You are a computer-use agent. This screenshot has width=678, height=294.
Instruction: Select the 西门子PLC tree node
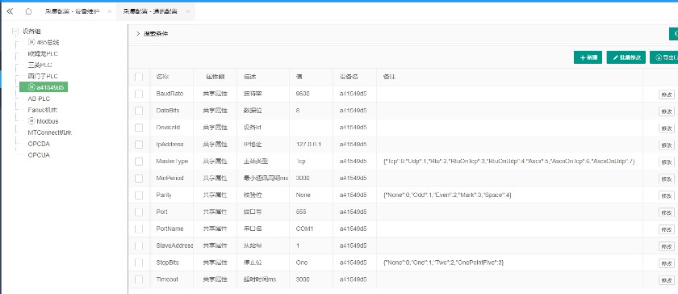click(43, 76)
